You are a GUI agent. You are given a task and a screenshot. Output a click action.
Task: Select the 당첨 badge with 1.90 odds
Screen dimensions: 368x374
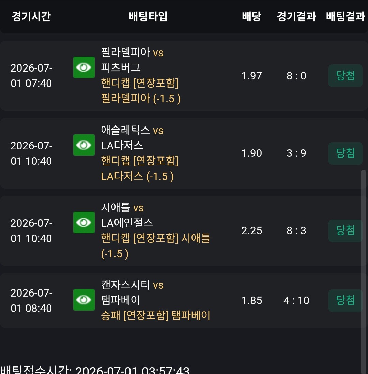pos(346,153)
